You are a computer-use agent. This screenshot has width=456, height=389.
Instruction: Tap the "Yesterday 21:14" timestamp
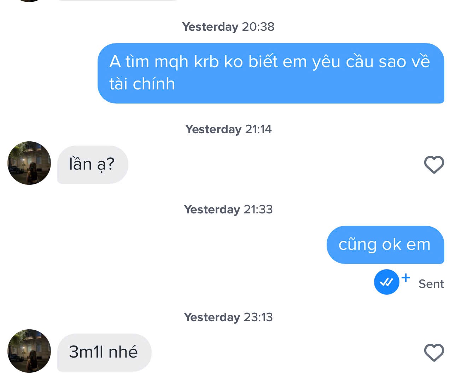coord(228,129)
